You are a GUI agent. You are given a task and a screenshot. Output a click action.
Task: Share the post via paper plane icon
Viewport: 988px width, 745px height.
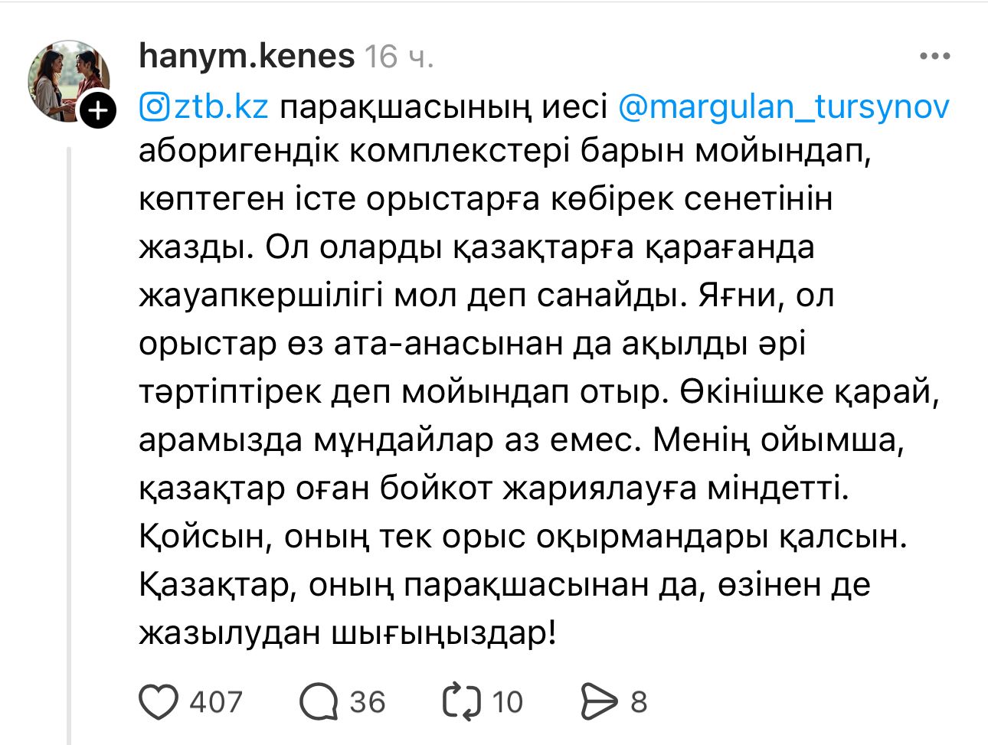599,701
